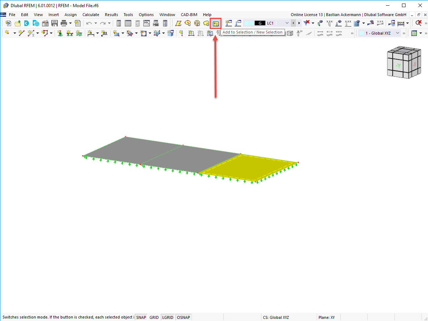Image resolution: width=428 pixels, height=321 pixels.
Task: Create a new model via toolbar icon
Action: [x=8, y=23]
